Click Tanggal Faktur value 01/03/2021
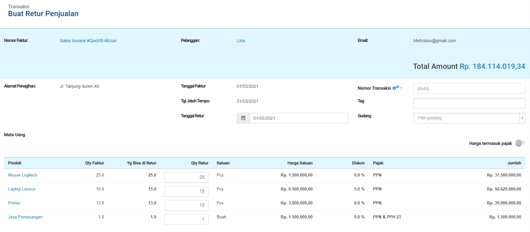The image size is (530, 232). (248, 86)
